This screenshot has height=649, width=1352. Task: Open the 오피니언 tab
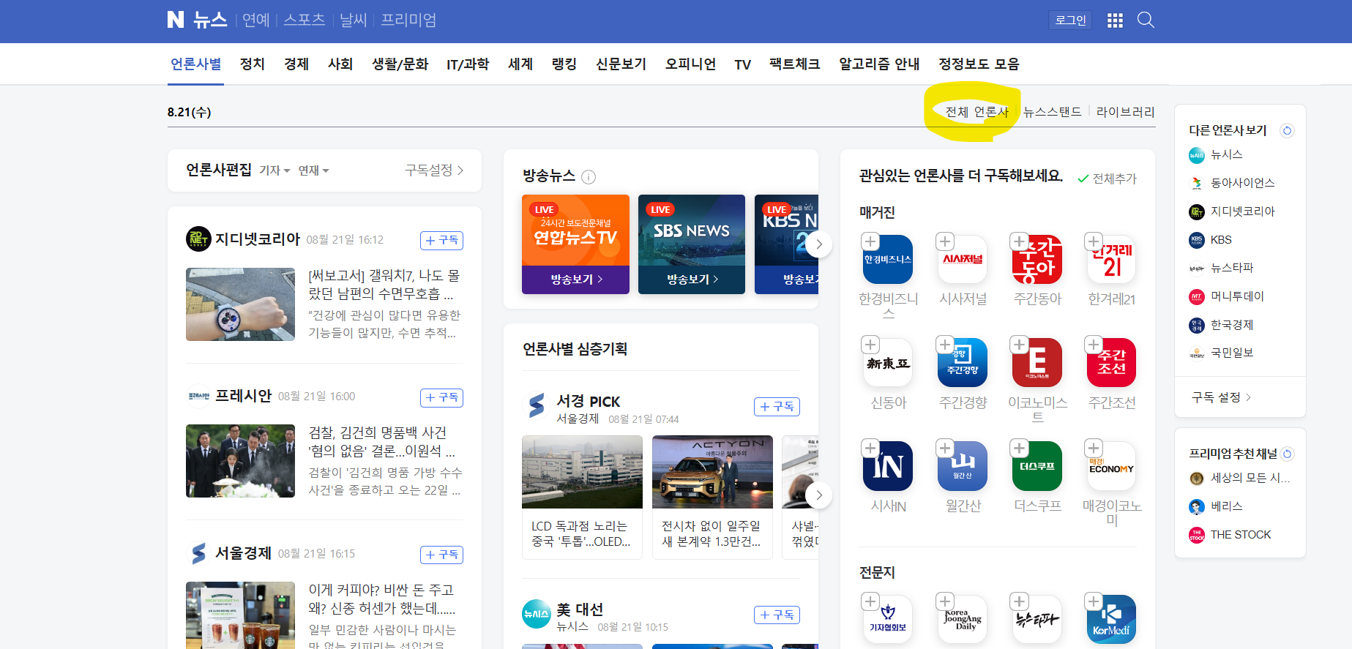coord(690,64)
